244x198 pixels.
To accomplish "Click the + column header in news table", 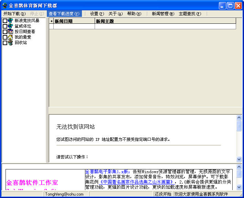I will click(51, 21).
